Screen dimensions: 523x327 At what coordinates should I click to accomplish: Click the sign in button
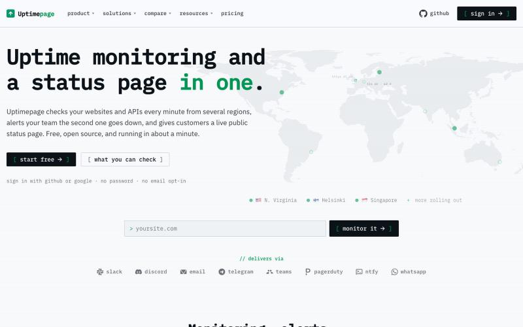486,13
